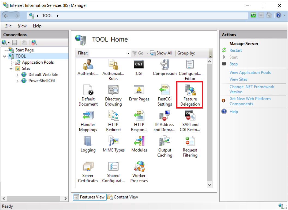
Task: Open the Authentication feature icon
Action: [88, 67]
